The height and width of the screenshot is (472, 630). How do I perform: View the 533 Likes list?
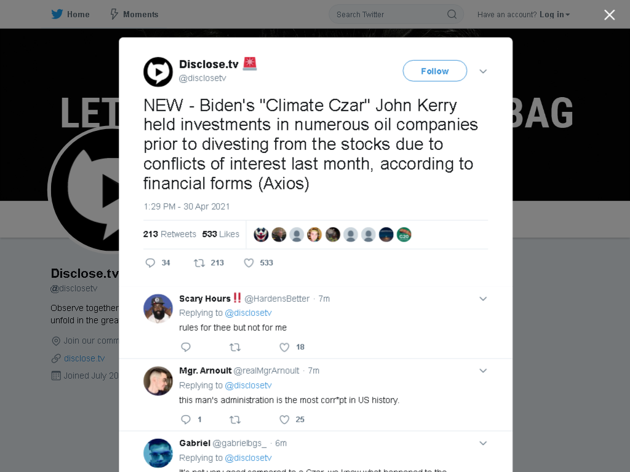pyautogui.click(x=221, y=234)
